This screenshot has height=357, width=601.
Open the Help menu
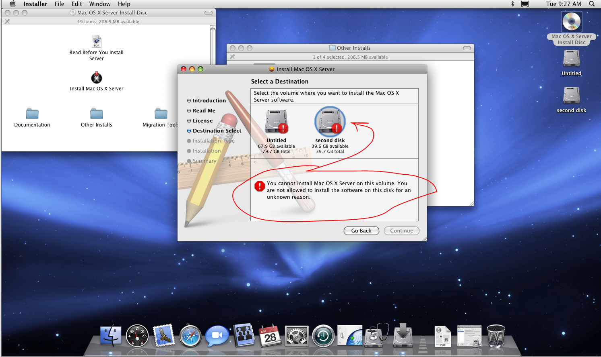(x=124, y=4)
